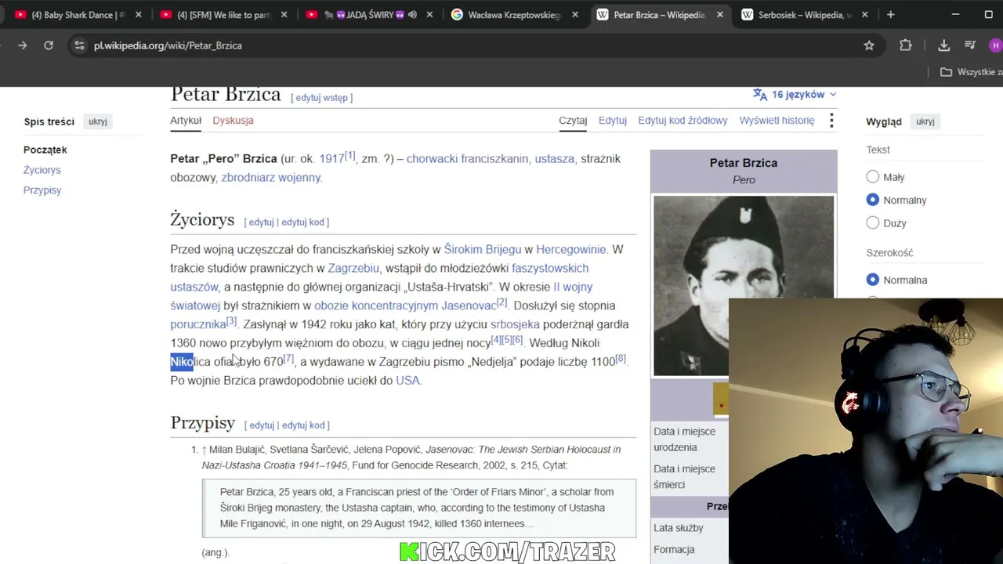Image resolution: width=1003 pixels, height=564 pixels.
Task: Click the "Formacja" infobox label
Action: click(x=674, y=550)
